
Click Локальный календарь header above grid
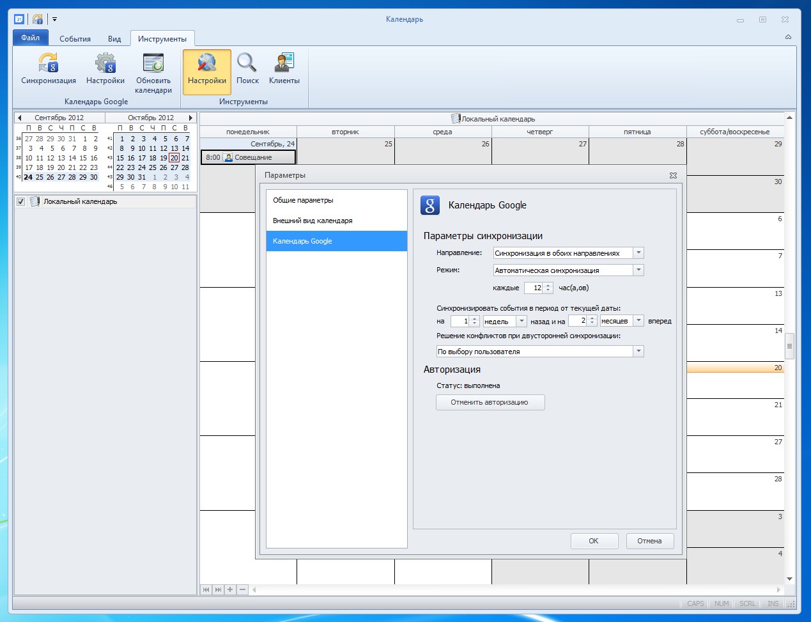coord(492,119)
